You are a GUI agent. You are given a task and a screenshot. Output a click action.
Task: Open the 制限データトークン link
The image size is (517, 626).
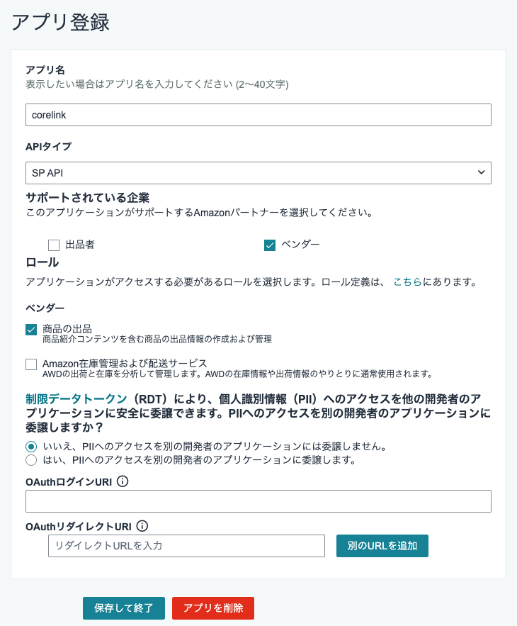pyautogui.click(x=76, y=398)
